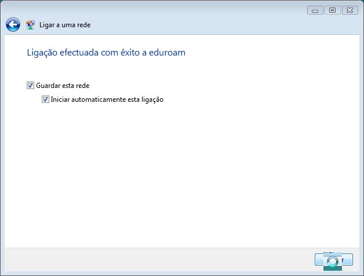Screen dimensions: 364x276
Task: Uncheck Iniciar automaticamente esta ligação checkbox
Action: click(45, 100)
